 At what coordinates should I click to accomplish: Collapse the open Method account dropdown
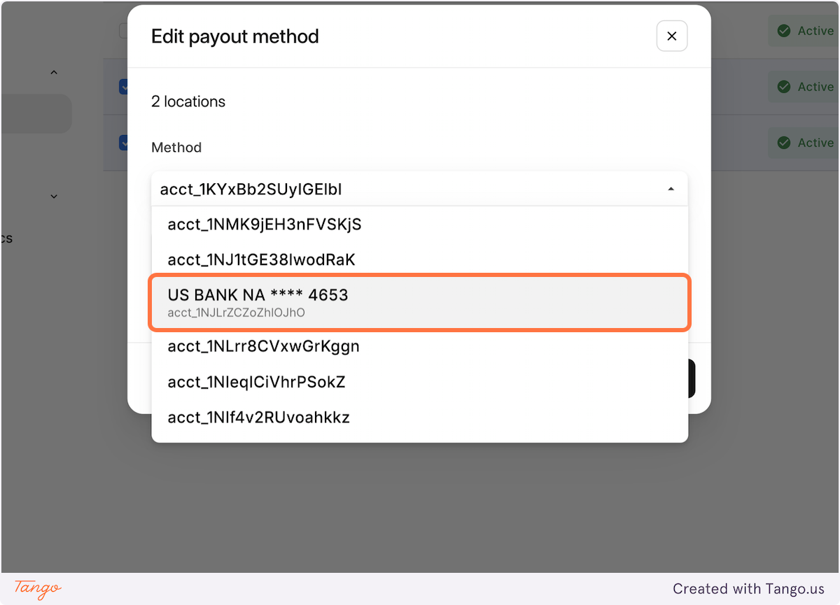pyautogui.click(x=671, y=189)
